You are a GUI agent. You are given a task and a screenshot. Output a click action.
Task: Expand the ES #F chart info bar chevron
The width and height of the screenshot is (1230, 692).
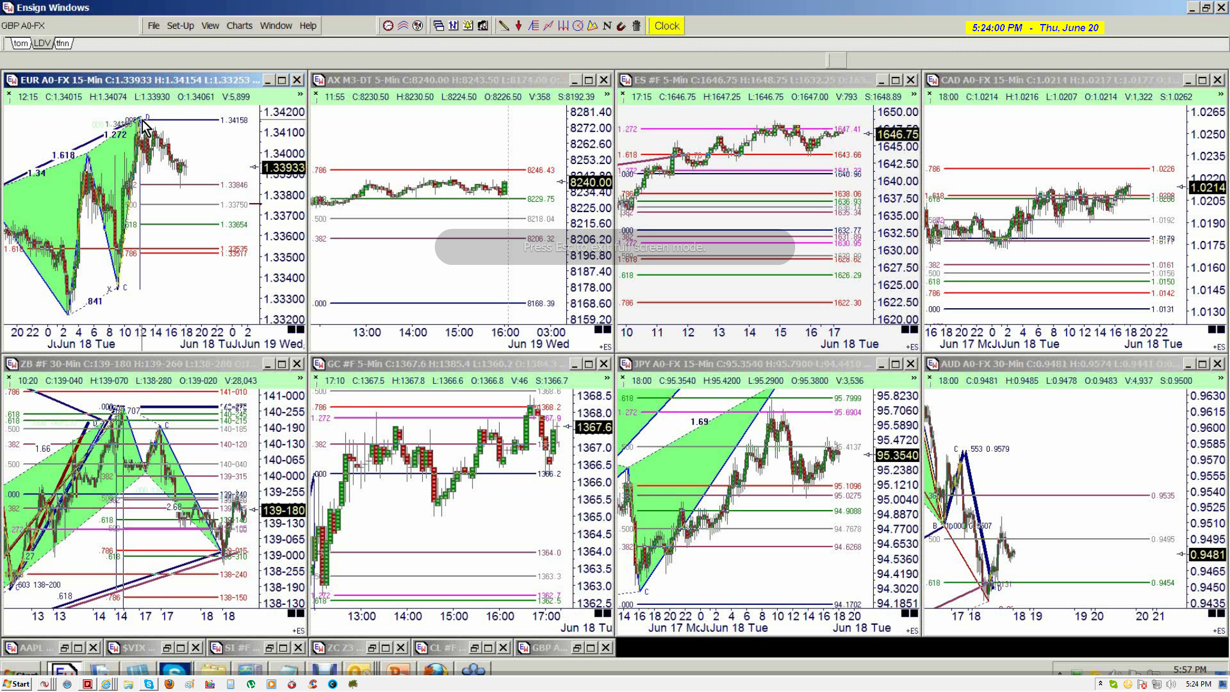[913, 94]
